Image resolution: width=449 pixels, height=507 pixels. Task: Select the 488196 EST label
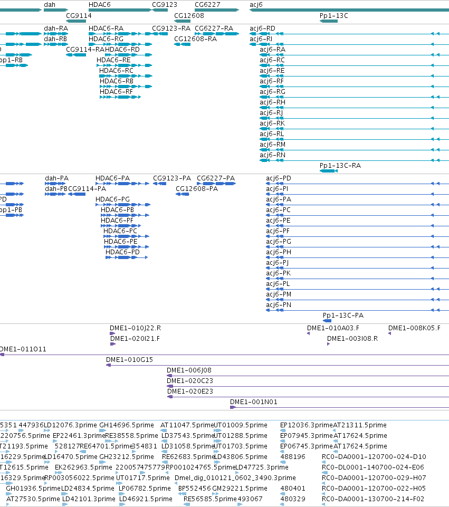pyautogui.click(x=293, y=456)
